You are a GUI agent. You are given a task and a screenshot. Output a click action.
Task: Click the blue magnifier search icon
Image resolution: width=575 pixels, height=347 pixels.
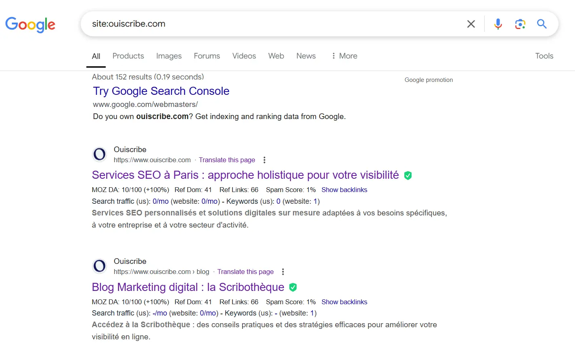(x=542, y=24)
